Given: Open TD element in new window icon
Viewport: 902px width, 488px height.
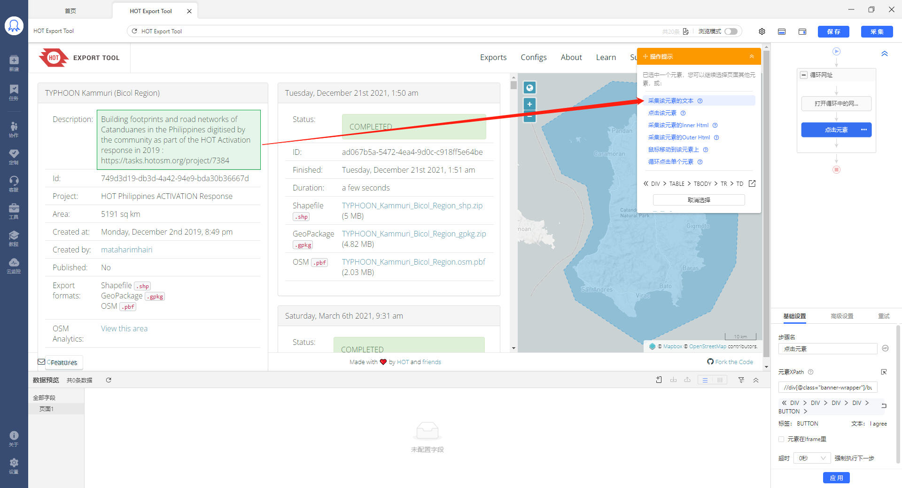Looking at the screenshot, I should point(752,183).
